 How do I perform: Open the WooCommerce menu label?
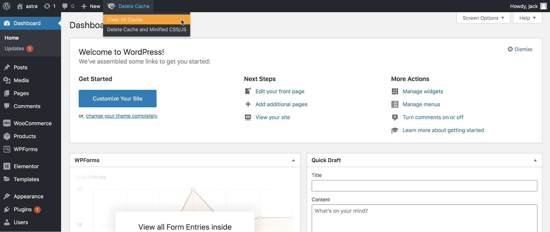[x=33, y=123]
